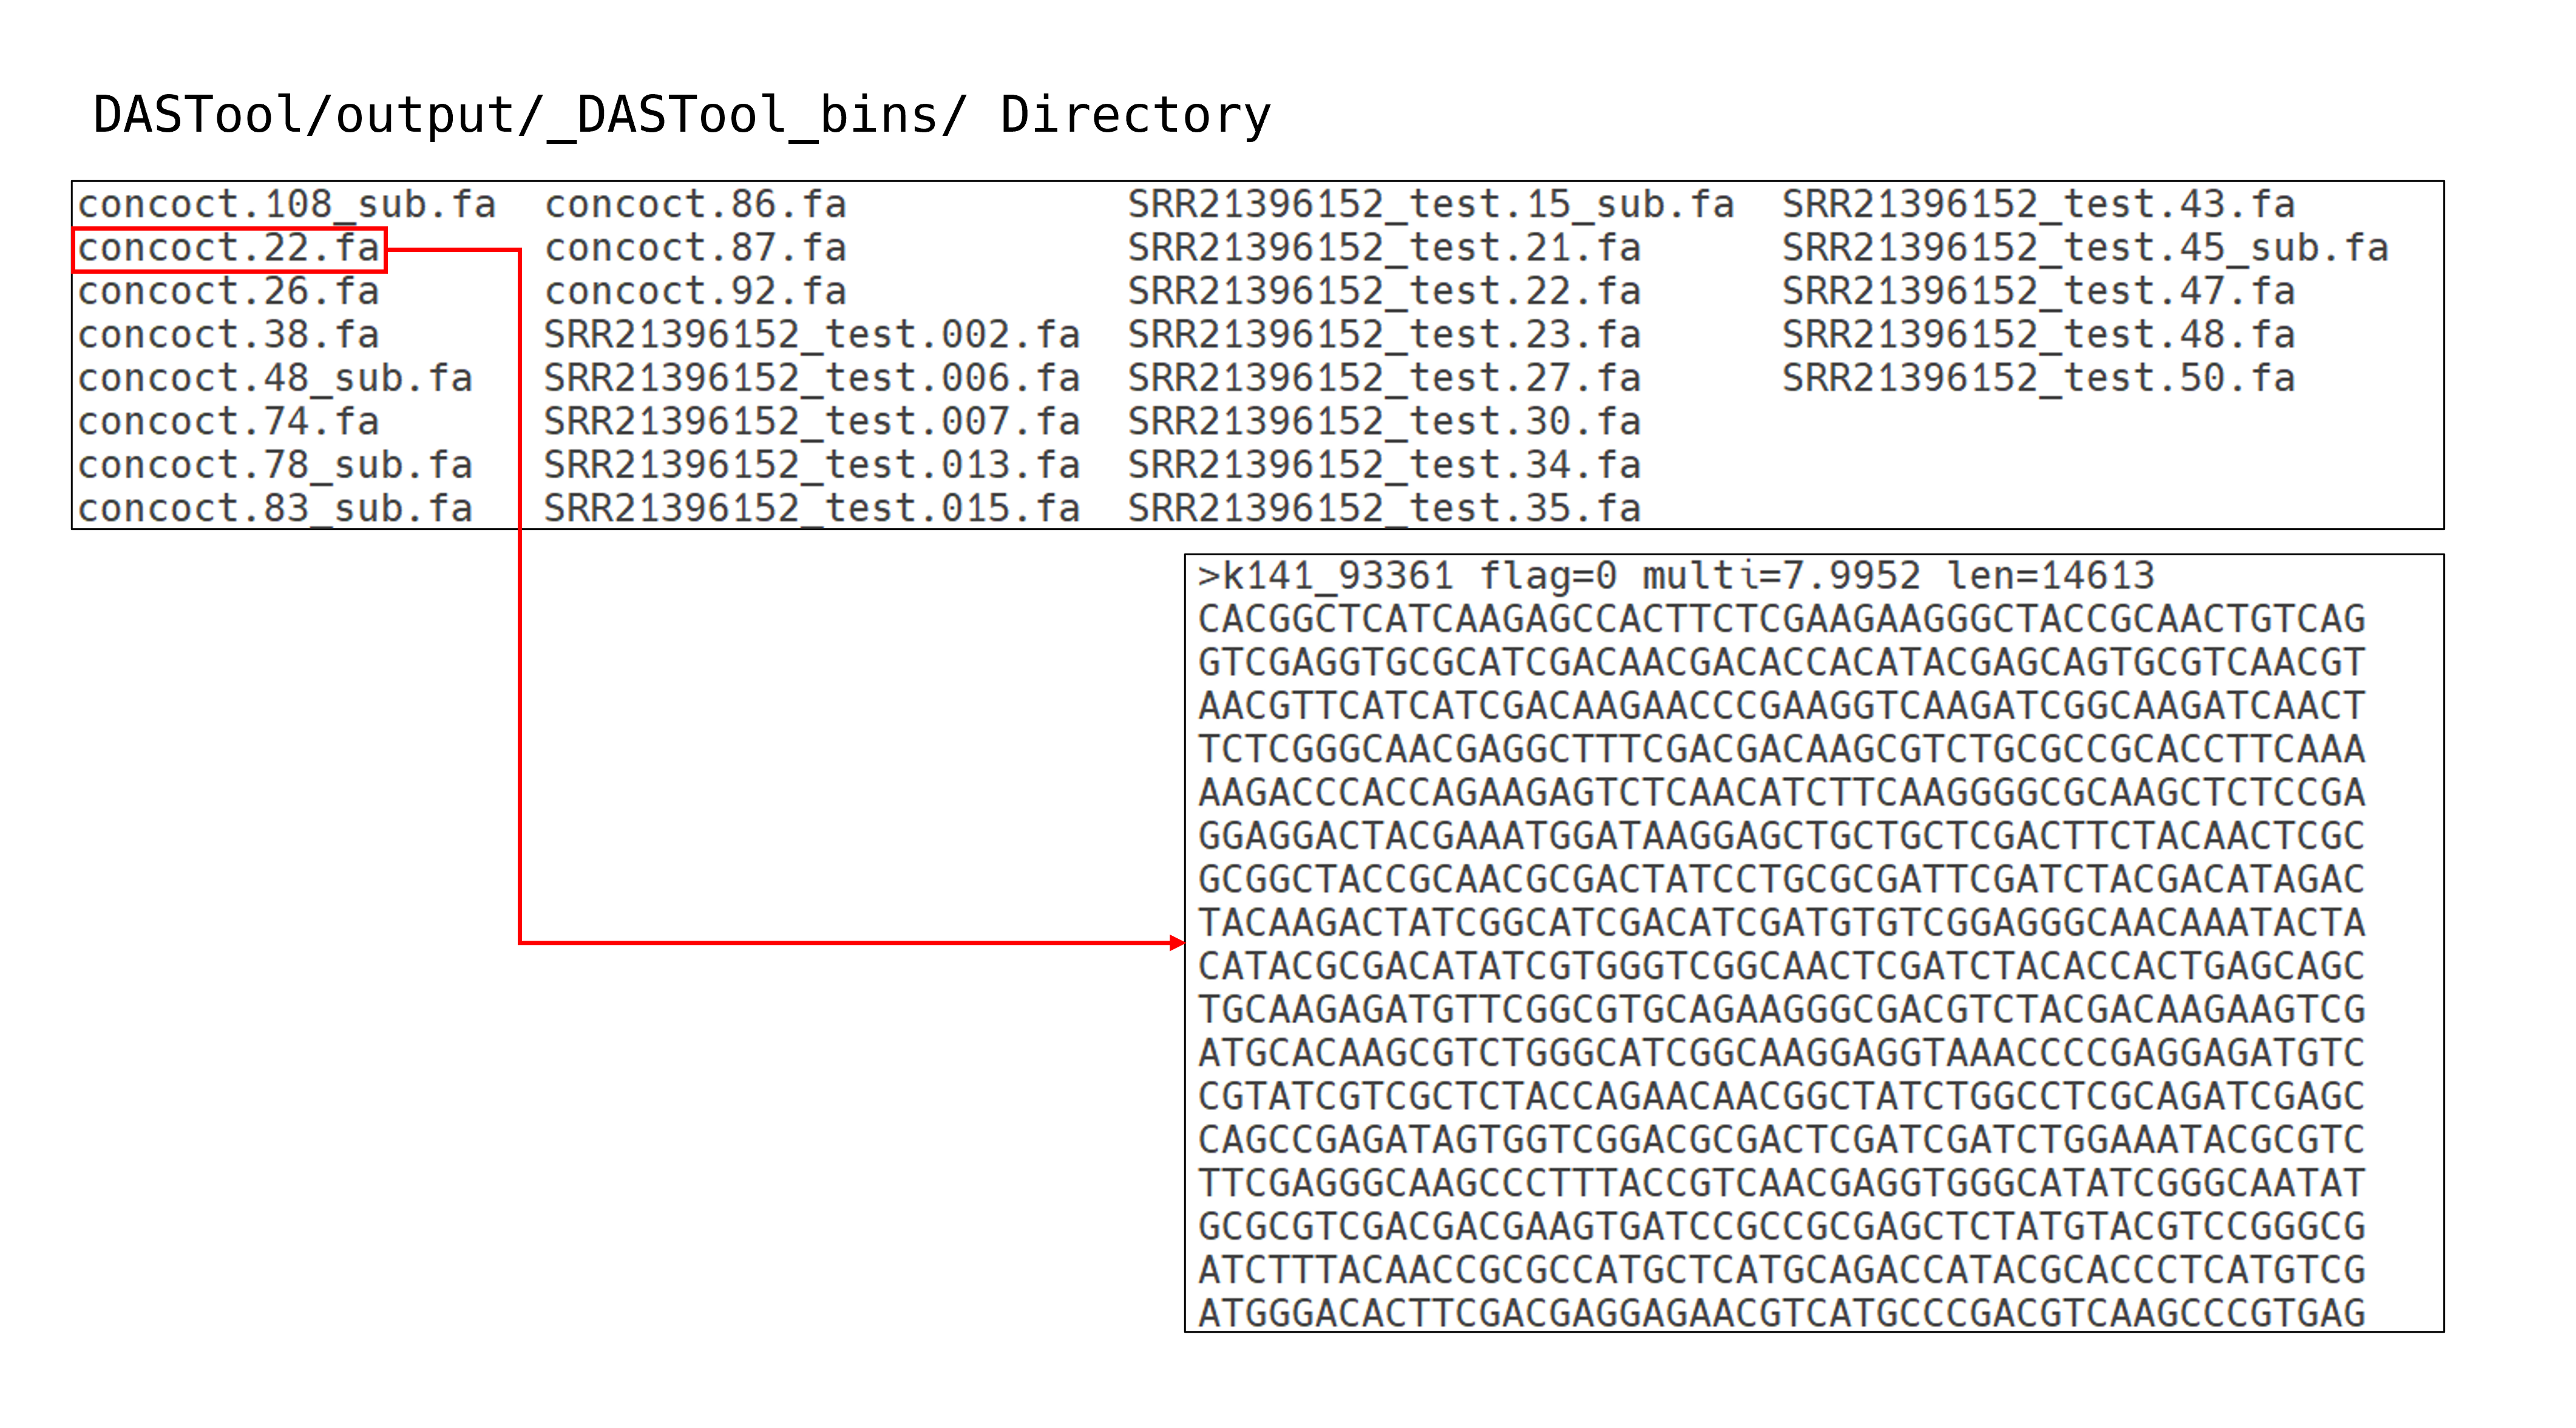Select the concoct.108_sub.fa file entry
Screen dimensions: 2576x1428
[287, 205]
